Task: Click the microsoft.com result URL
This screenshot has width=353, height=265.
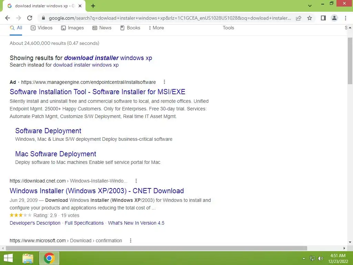Action: tap(66, 241)
